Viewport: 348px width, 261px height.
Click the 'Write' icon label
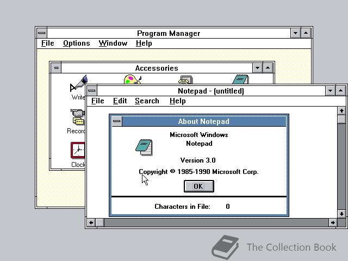point(78,97)
